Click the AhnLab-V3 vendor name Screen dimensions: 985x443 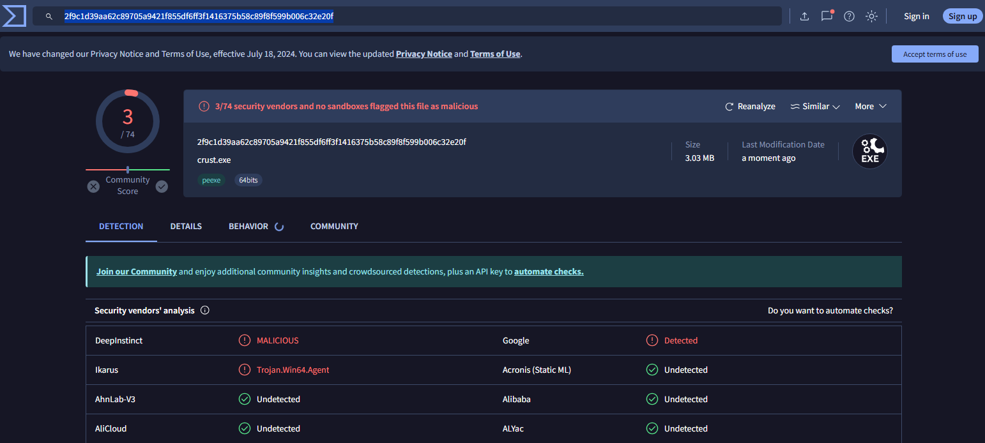(116, 400)
